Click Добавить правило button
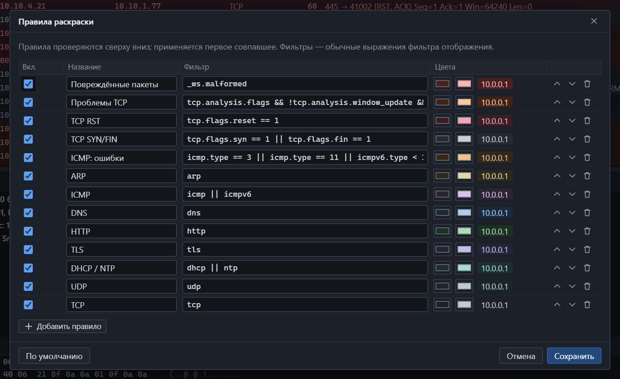This screenshot has width=620, height=379. (62, 326)
